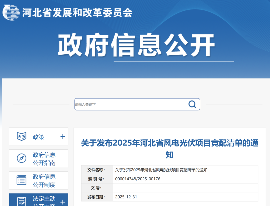Click the search magnifier icon

[x=192, y=104]
